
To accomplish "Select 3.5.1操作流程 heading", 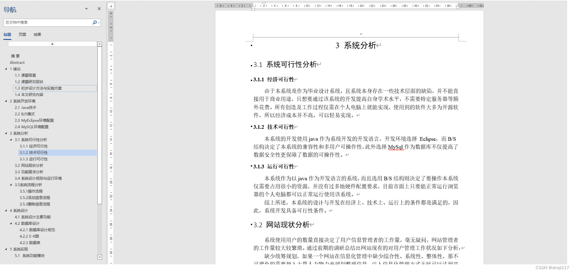I will [31, 191].
